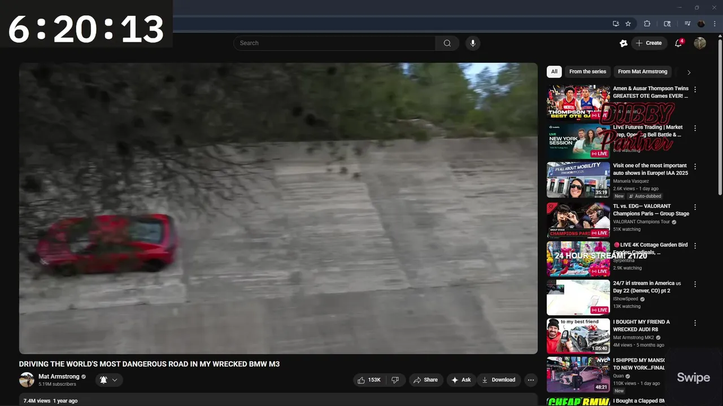The height and width of the screenshot is (406, 723).
Task: Open wrecked Audi R8 video thumbnail
Action: click(x=578, y=336)
